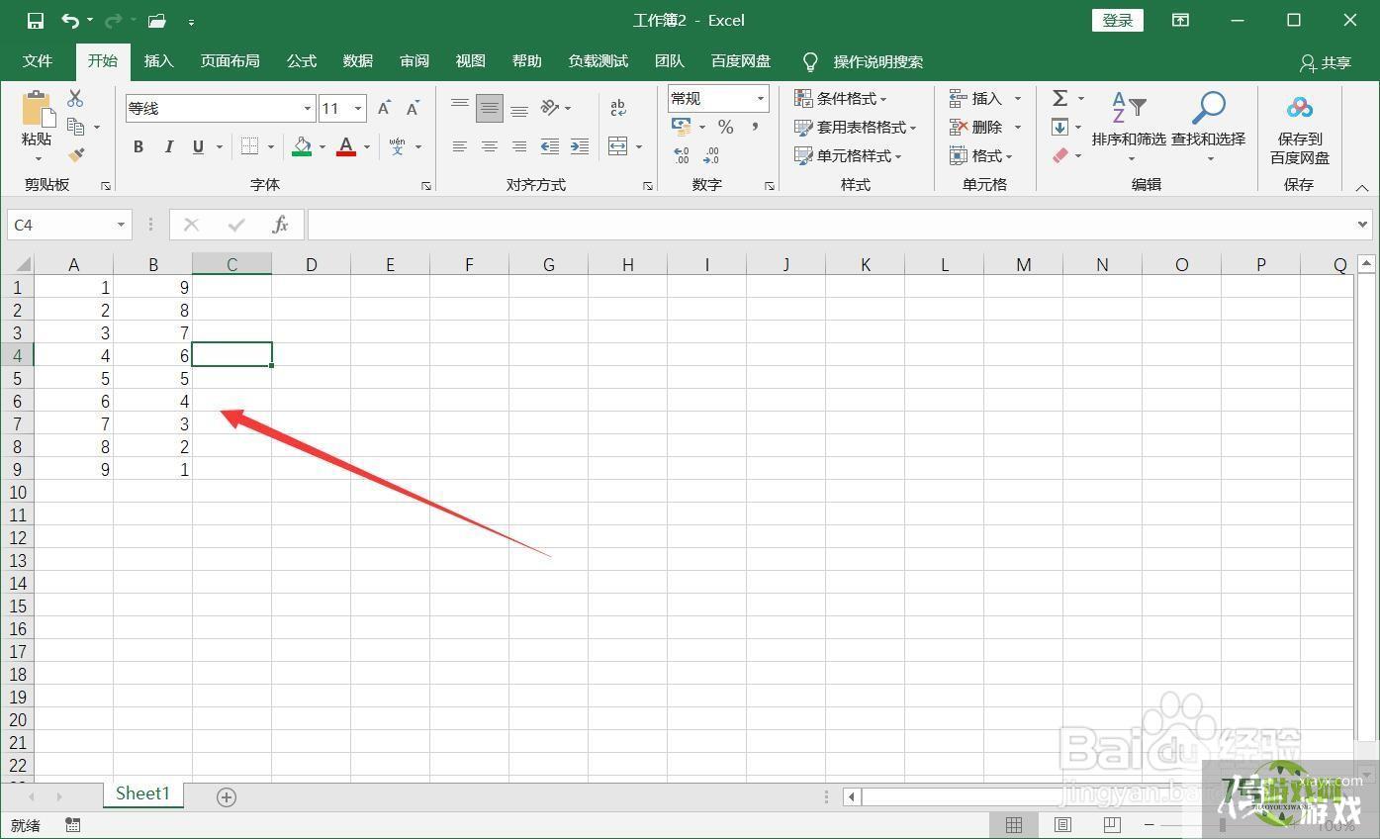
Task: Apply comma thousands separator style
Action: [755, 127]
